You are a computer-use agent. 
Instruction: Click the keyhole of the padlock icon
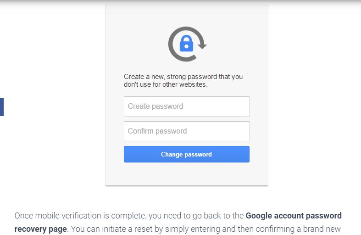pos(186,46)
